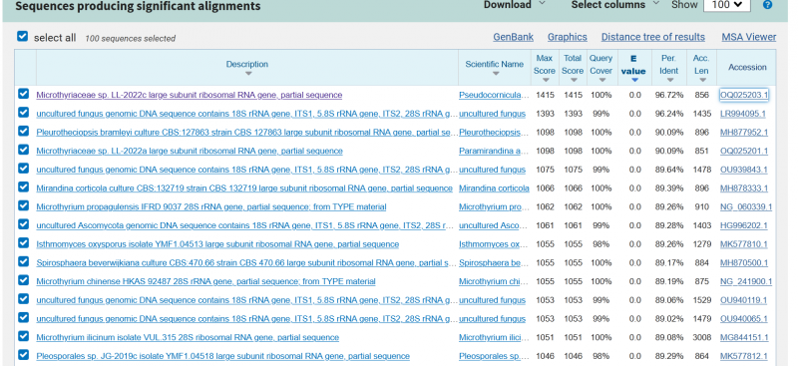Uncheck the Microthyrium ilicinum row checkbox
Screen dimensions: 798x366
pos(23,336)
